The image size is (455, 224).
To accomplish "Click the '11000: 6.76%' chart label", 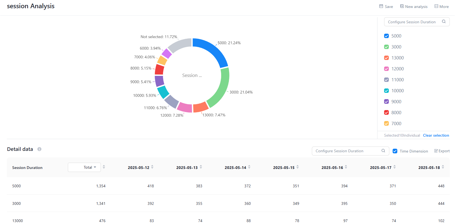I will click(x=156, y=108).
